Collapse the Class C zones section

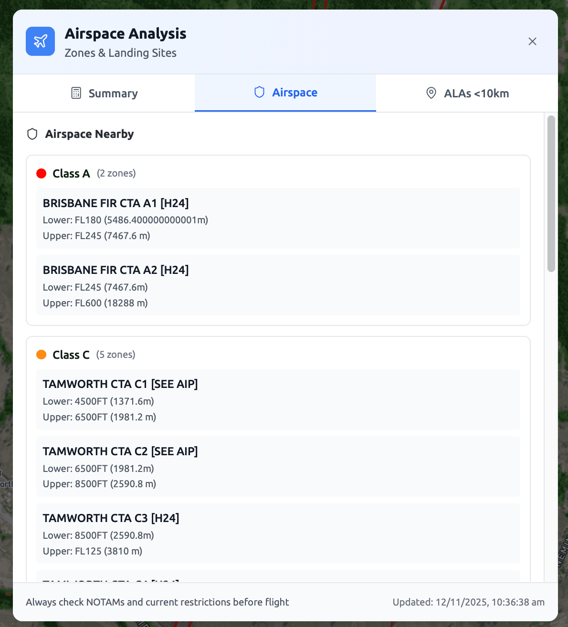(71, 355)
